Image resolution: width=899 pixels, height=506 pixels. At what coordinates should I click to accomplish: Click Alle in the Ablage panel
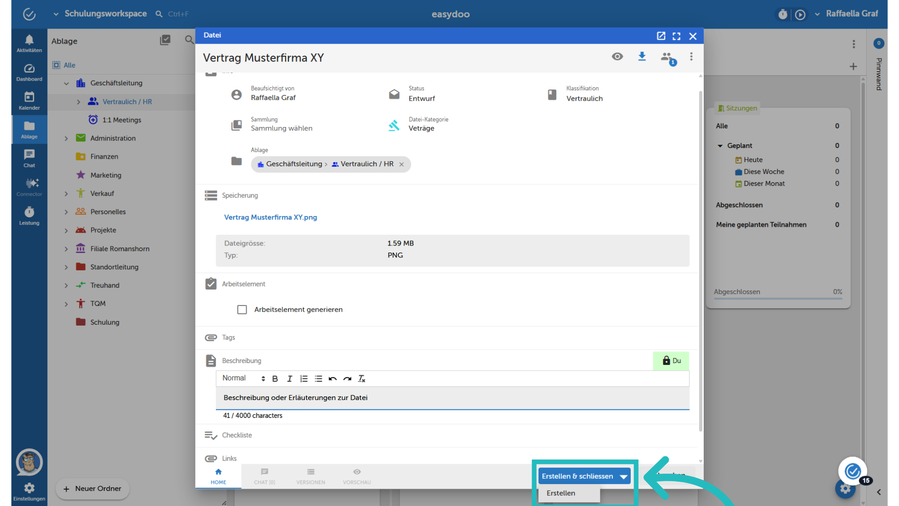point(64,65)
